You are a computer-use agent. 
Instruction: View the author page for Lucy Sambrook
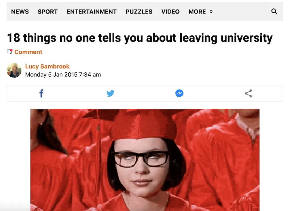pyautogui.click(x=47, y=66)
